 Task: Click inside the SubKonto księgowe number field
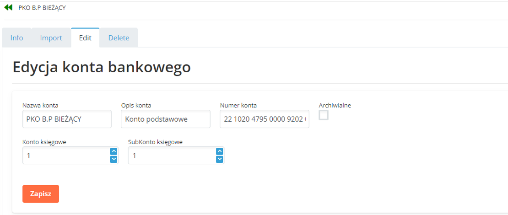tap(171, 156)
